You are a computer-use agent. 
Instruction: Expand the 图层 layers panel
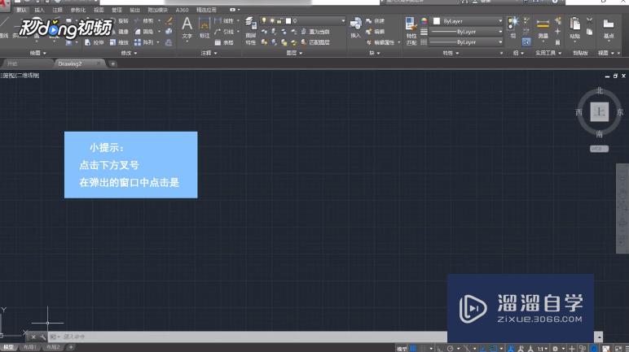[294, 53]
